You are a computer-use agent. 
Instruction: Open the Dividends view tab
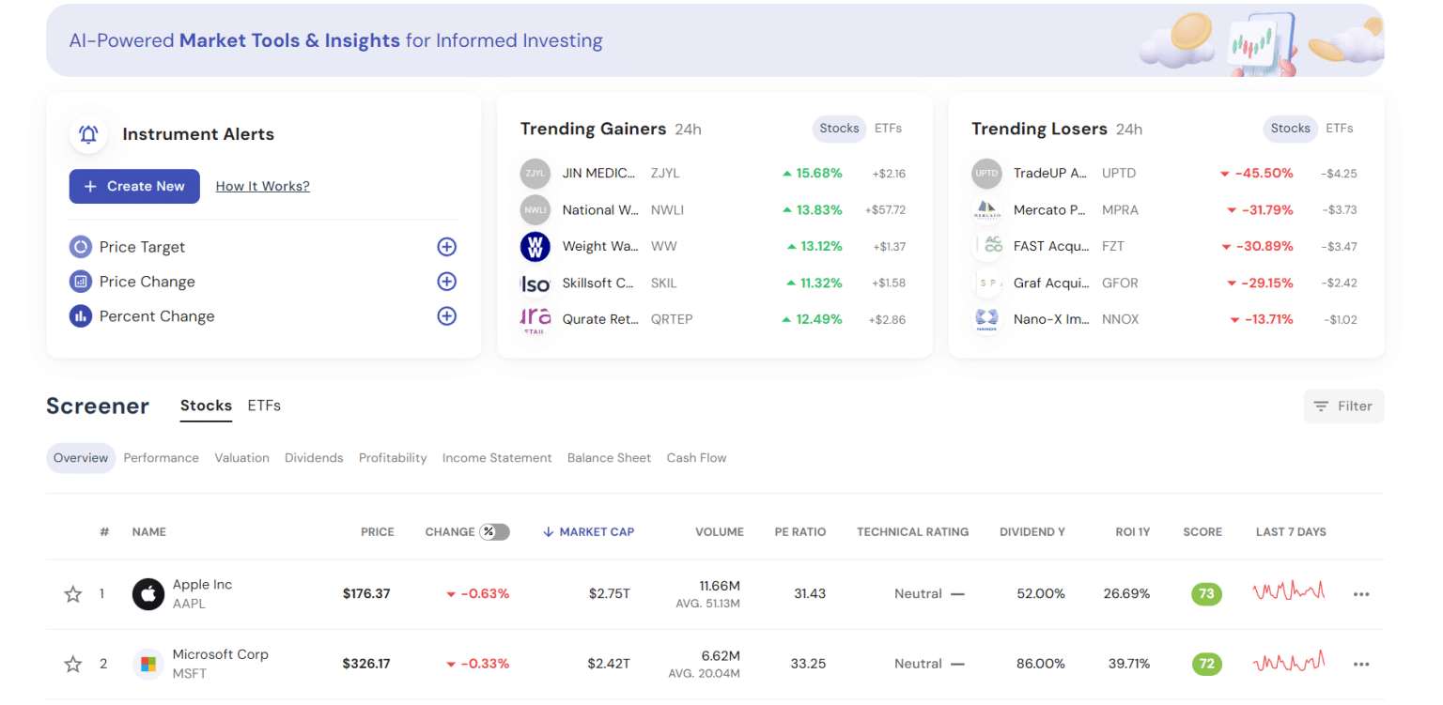tap(314, 458)
